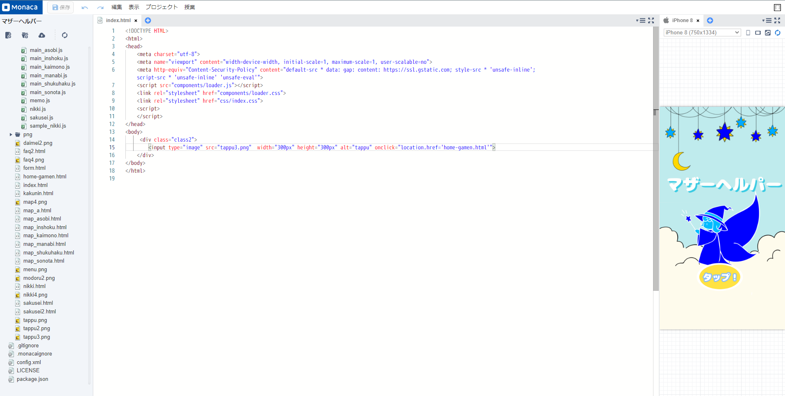
Task: Toggle the layout icon at top-right corner
Action: [x=777, y=7]
